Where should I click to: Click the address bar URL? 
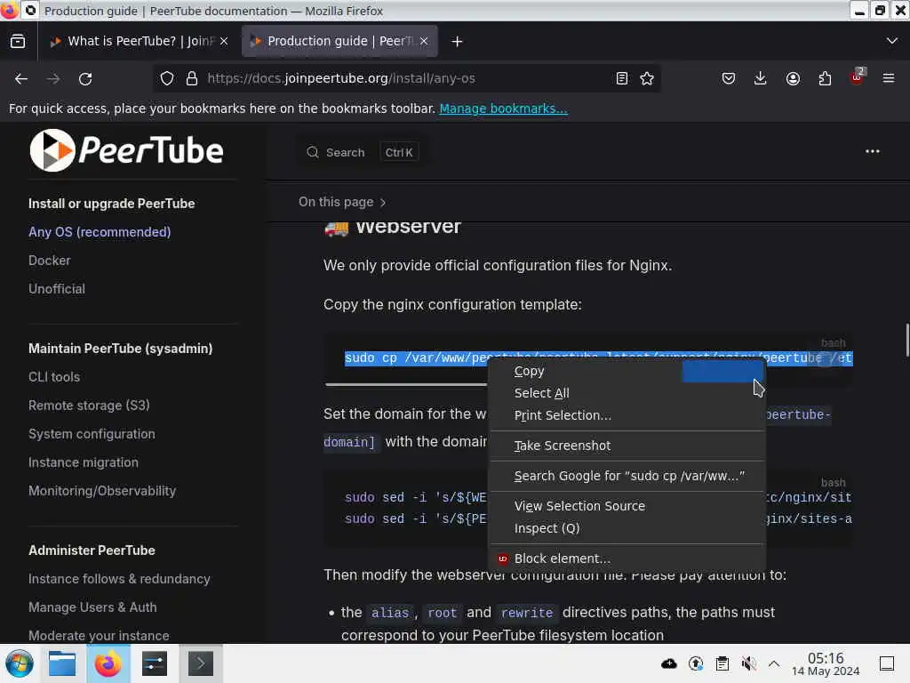(341, 78)
